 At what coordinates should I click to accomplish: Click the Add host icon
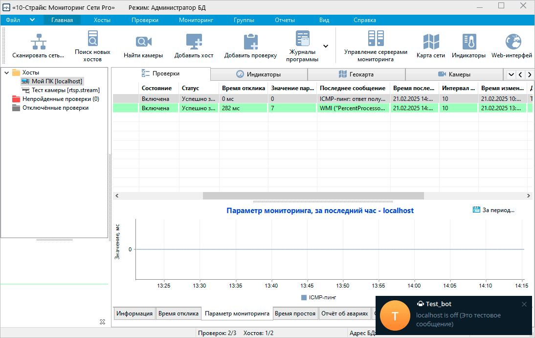[x=194, y=42]
